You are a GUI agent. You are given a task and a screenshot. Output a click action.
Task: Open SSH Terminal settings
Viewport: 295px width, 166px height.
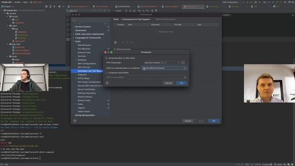[x=84, y=67]
